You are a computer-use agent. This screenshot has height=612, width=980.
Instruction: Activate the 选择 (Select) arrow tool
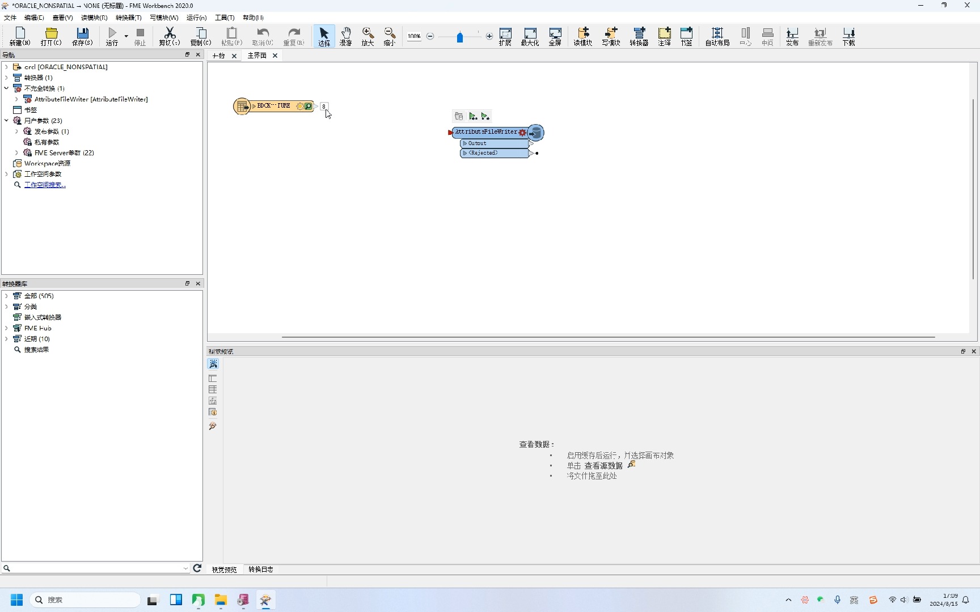click(x=324, y=36)
